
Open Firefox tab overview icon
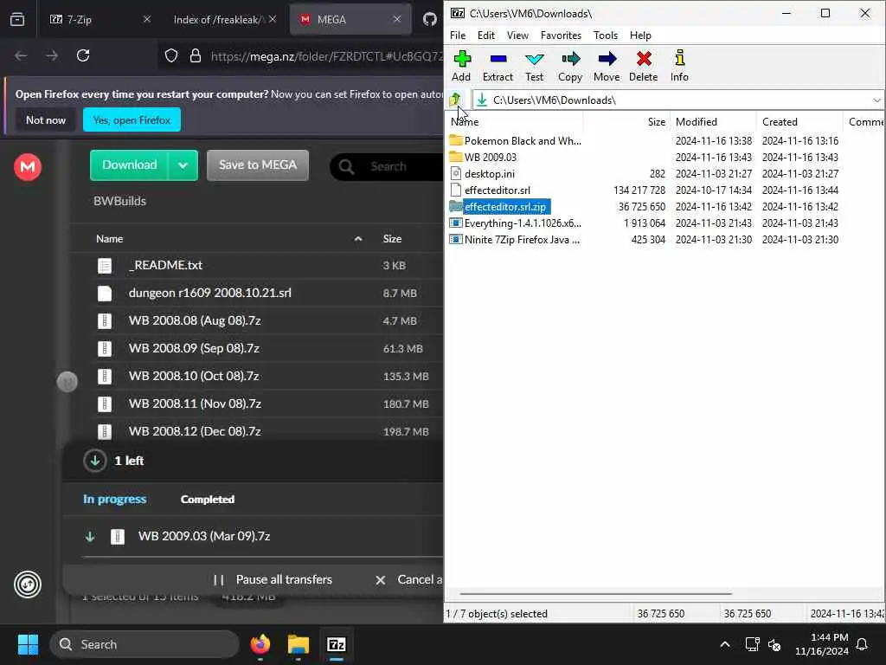pyautogui.click(x=17, y=19)
